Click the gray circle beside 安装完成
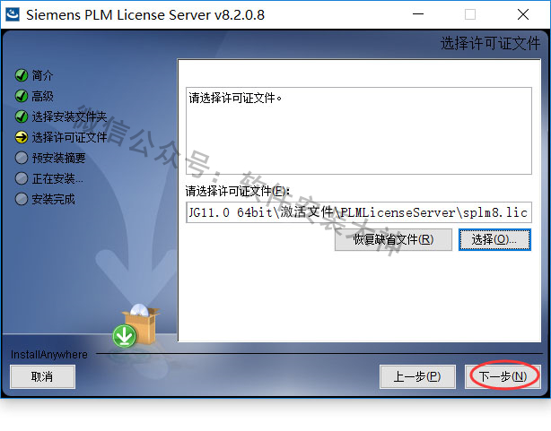Viewport: 551px width, 431px height. pyautogui.click(x=22, y=199)
